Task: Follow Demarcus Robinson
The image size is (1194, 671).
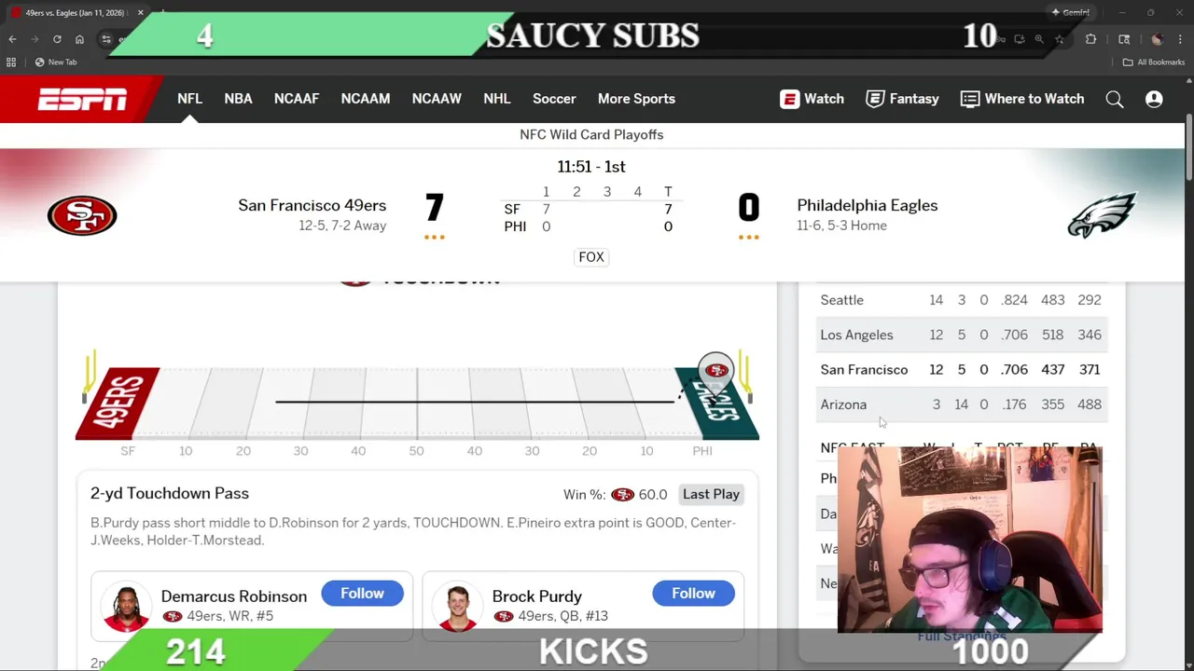Action: click(362, 594)
